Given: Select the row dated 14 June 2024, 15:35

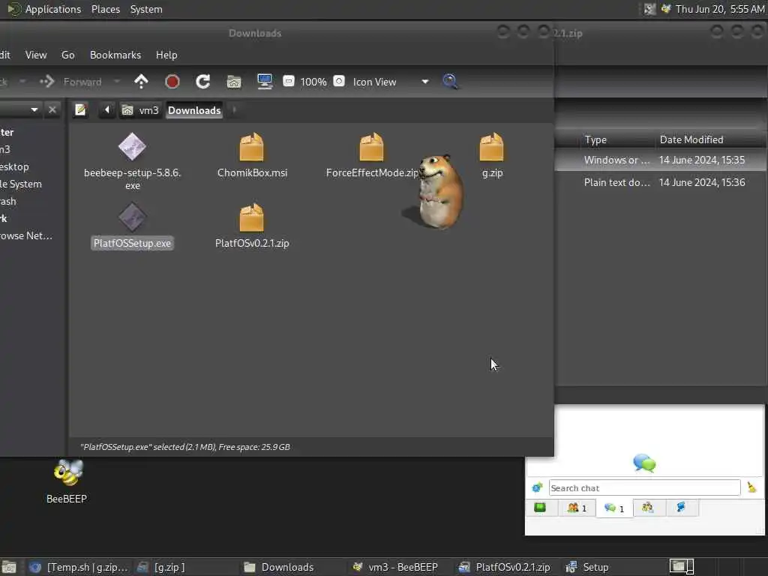Looking at the screenshot, I should point(661,160).
